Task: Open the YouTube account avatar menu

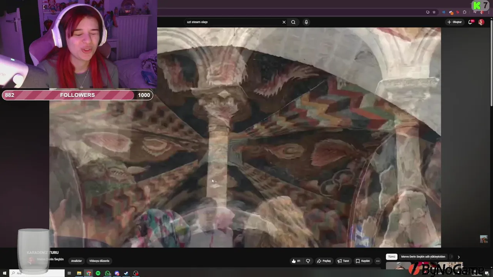Action: (x=481, y=22)
